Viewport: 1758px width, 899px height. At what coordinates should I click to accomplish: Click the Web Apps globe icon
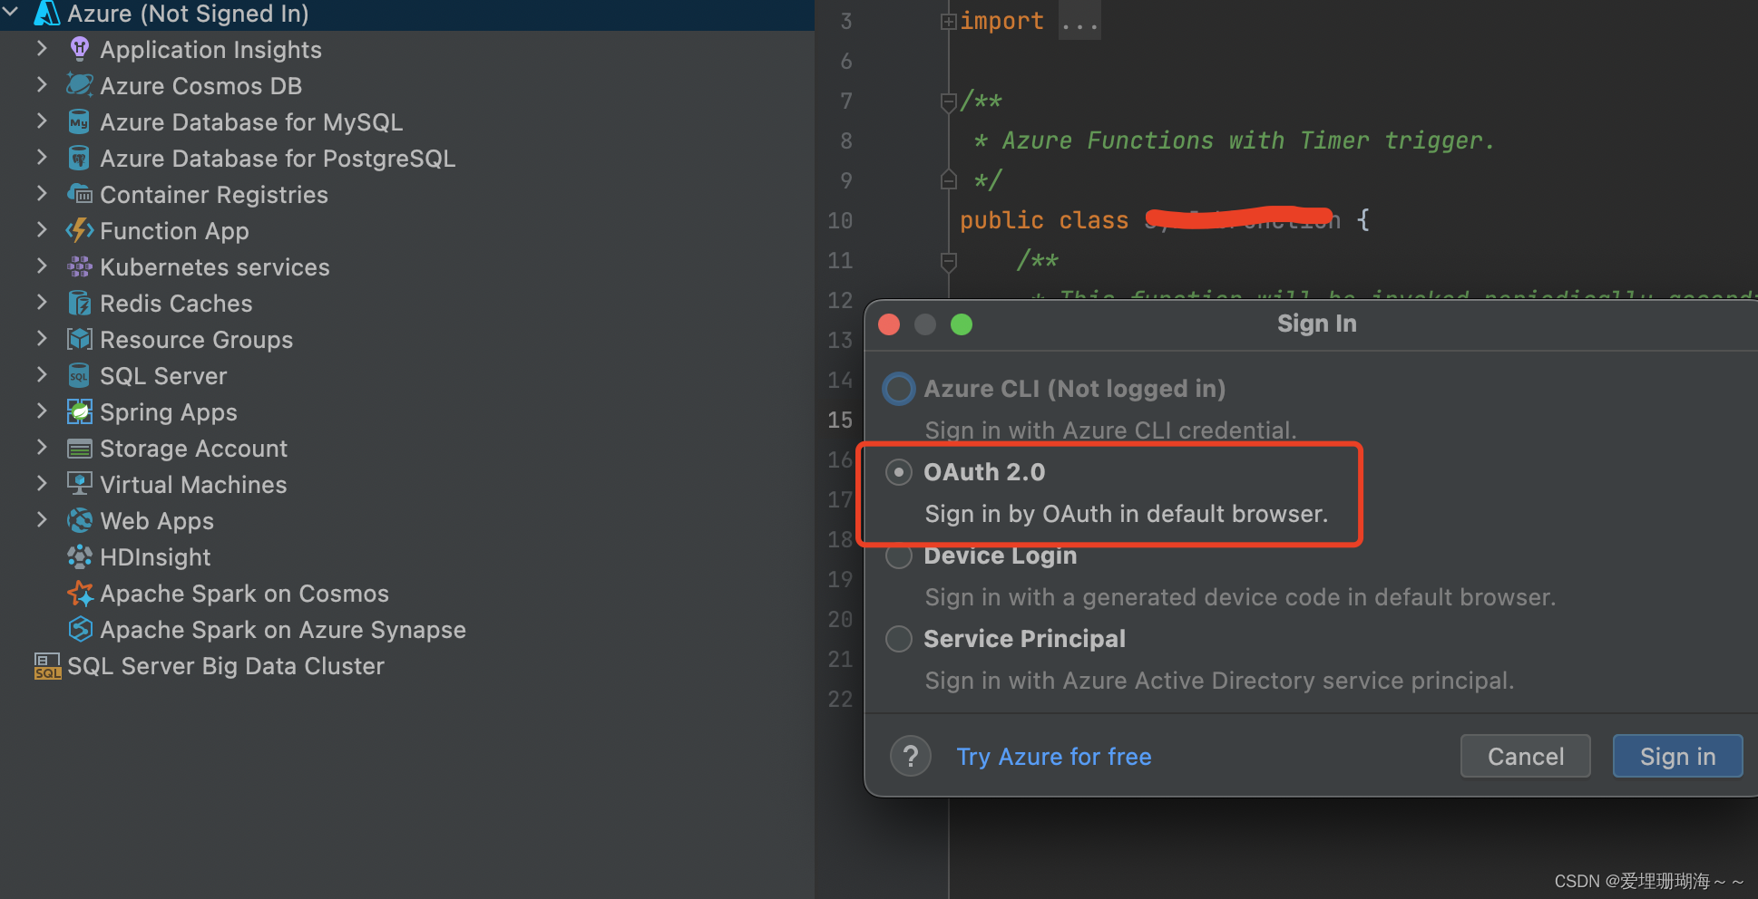pyautogui.click(x=80, y=520)
